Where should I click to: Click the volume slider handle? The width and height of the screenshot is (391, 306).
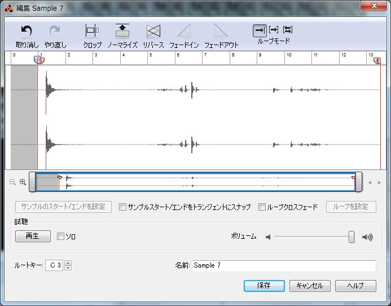coord(352,237)
